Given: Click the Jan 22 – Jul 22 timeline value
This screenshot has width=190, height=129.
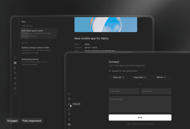Looking at the screenshot, I should 91,48.
